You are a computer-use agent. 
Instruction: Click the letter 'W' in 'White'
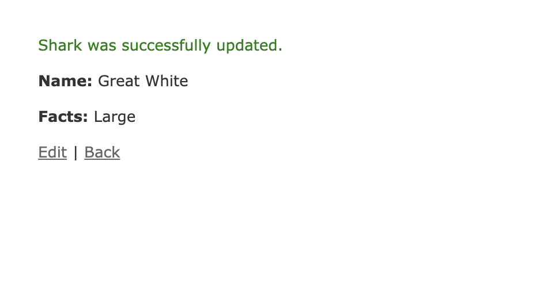(152, 81)
